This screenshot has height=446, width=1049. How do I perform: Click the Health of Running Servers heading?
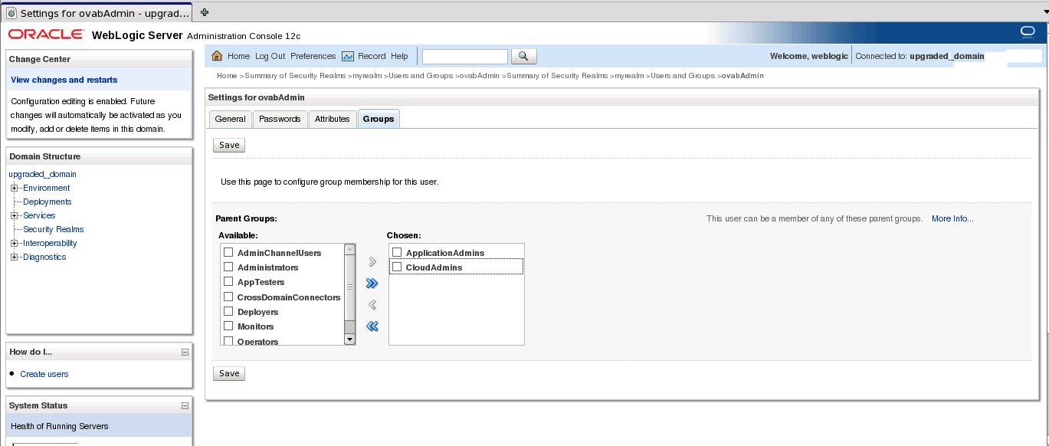coord(60,426)
